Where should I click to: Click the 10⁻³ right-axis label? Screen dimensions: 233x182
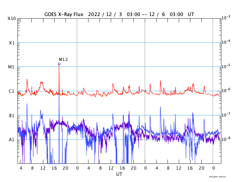226,17
